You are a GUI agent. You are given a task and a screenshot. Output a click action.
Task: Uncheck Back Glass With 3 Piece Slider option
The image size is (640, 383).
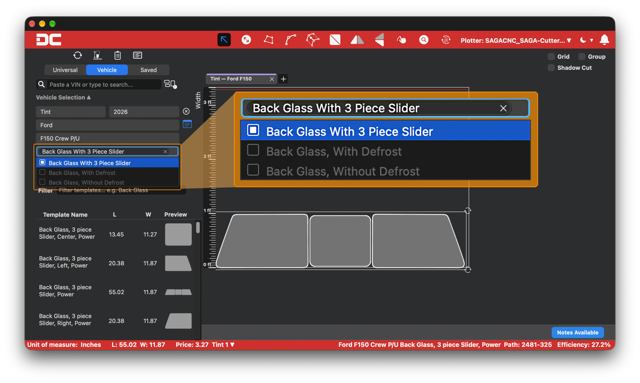tap(42, 163)
